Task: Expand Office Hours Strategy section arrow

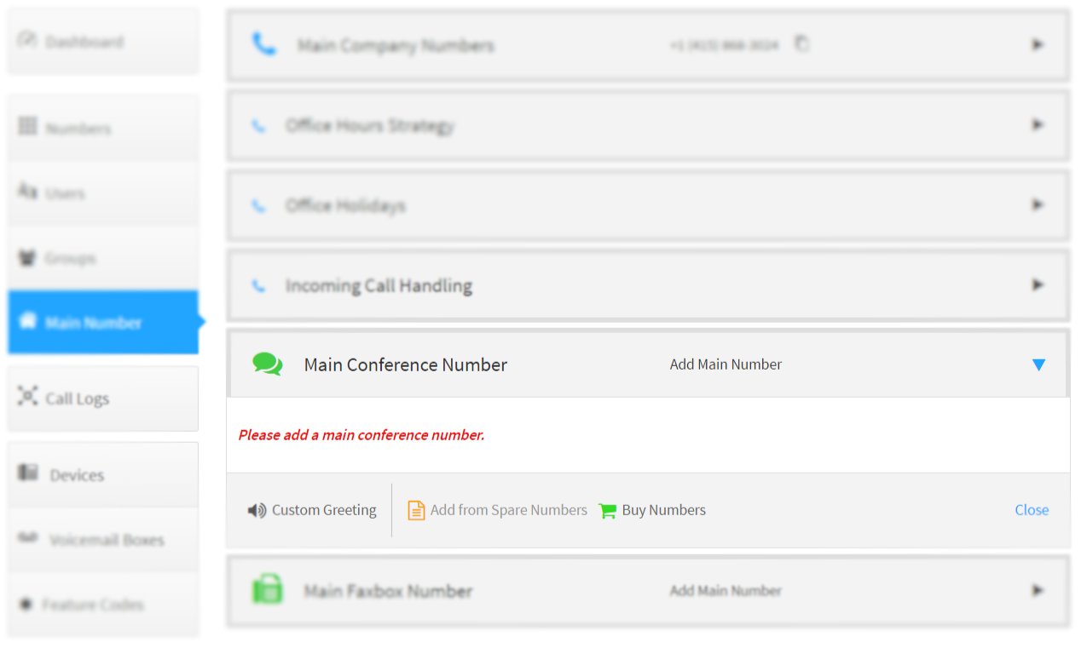Action: tap(1038, 124)
